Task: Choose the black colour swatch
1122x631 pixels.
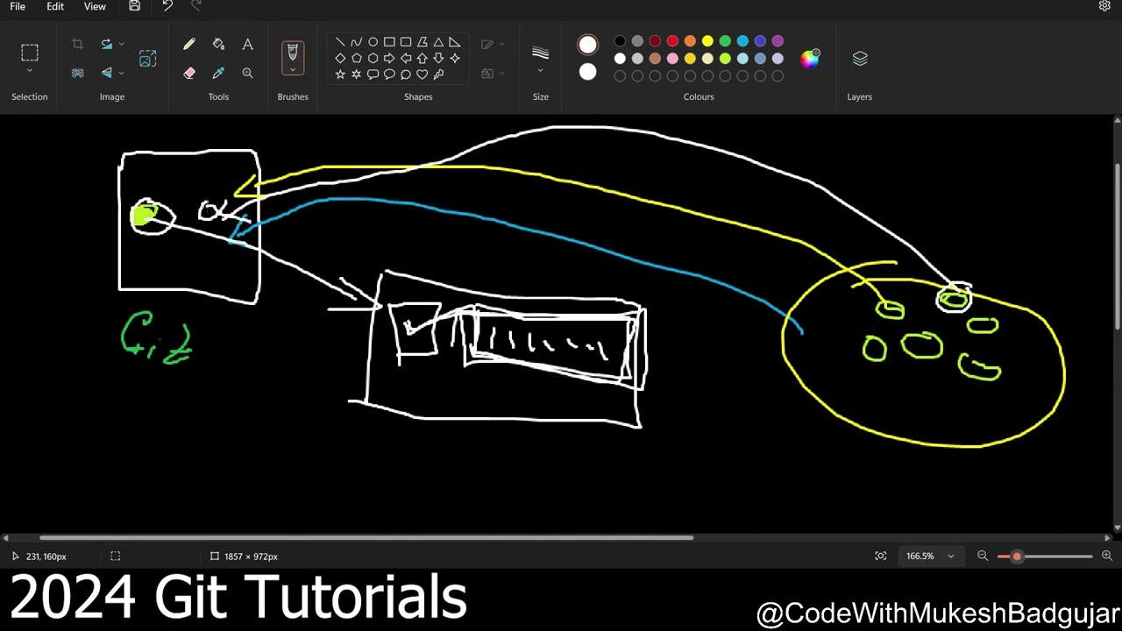Action: point(620,41)
